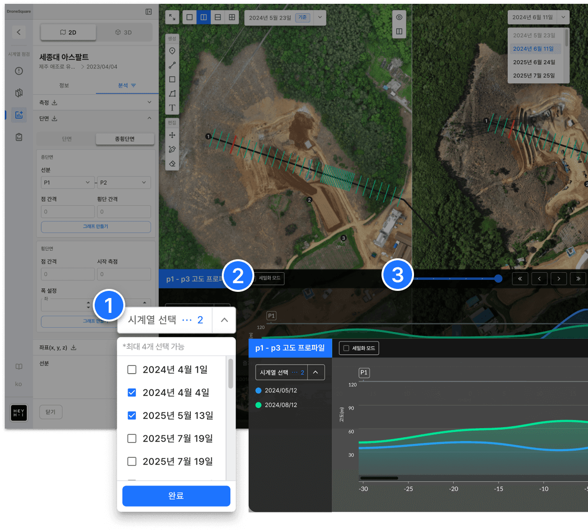The height and width of the screenshot is (531, 588).
Task: Check the 2024년 4월 1일 checkbox
Action: (132, 369)
